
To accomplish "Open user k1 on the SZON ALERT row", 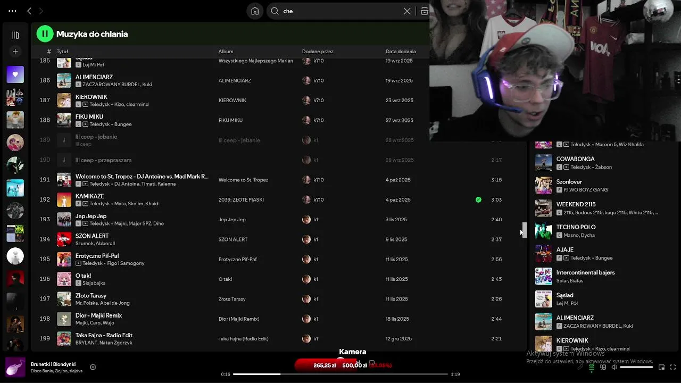I will [315, 239].
